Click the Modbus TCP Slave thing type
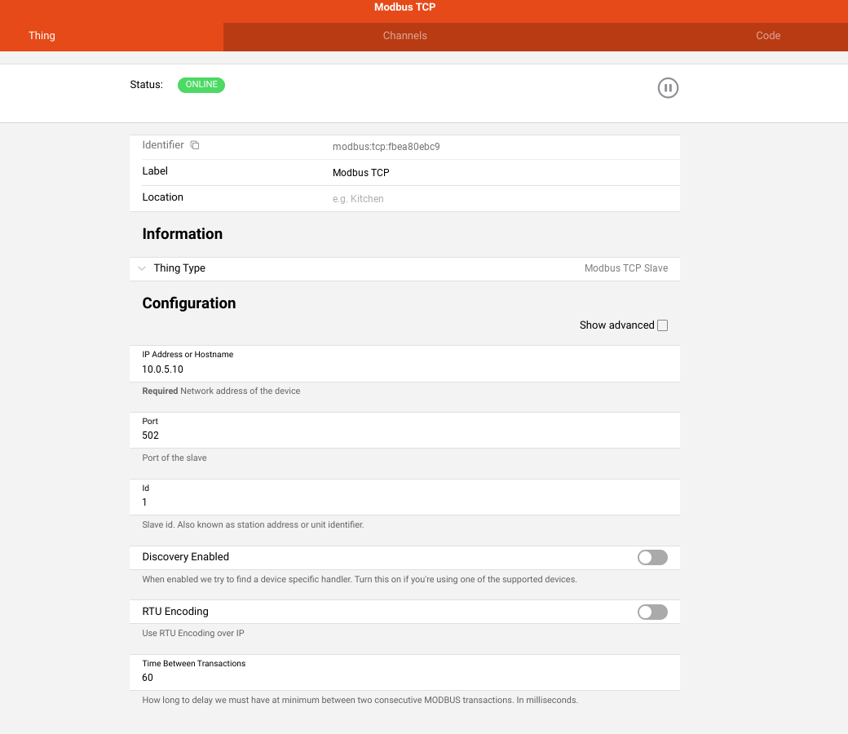Image resolution: width=848 pixels, height=734 pixels. pyautogui.click(x=625, y=268)
